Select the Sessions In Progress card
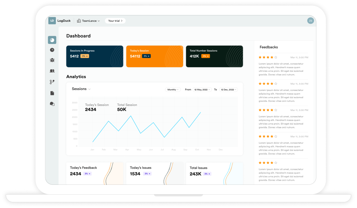 coord(94,56)
